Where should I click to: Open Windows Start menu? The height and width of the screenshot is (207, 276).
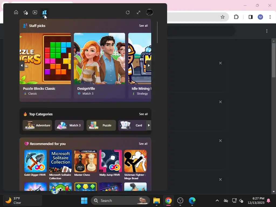tap(84, 201)
